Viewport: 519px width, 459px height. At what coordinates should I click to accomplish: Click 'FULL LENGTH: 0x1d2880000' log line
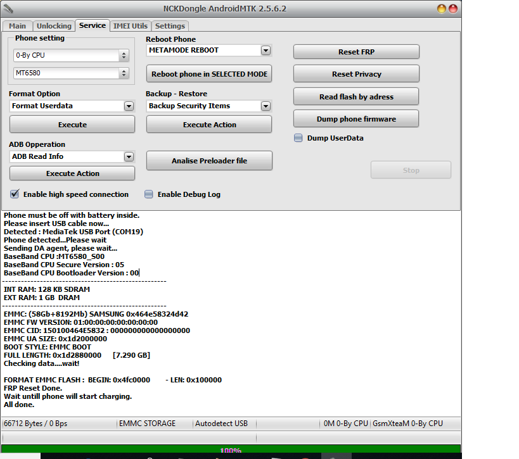(x=77, y=356)
